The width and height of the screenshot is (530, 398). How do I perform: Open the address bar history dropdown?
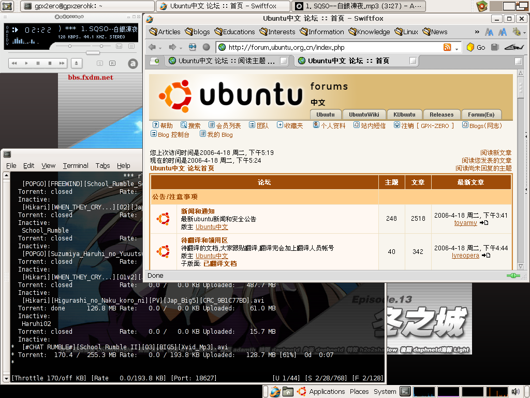point(457,48)
